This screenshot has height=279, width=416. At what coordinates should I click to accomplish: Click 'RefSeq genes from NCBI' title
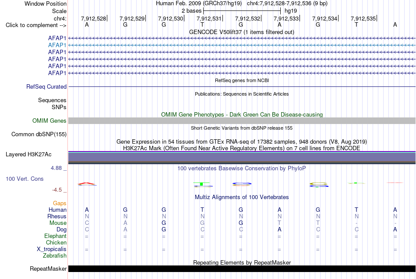[242, 80]
